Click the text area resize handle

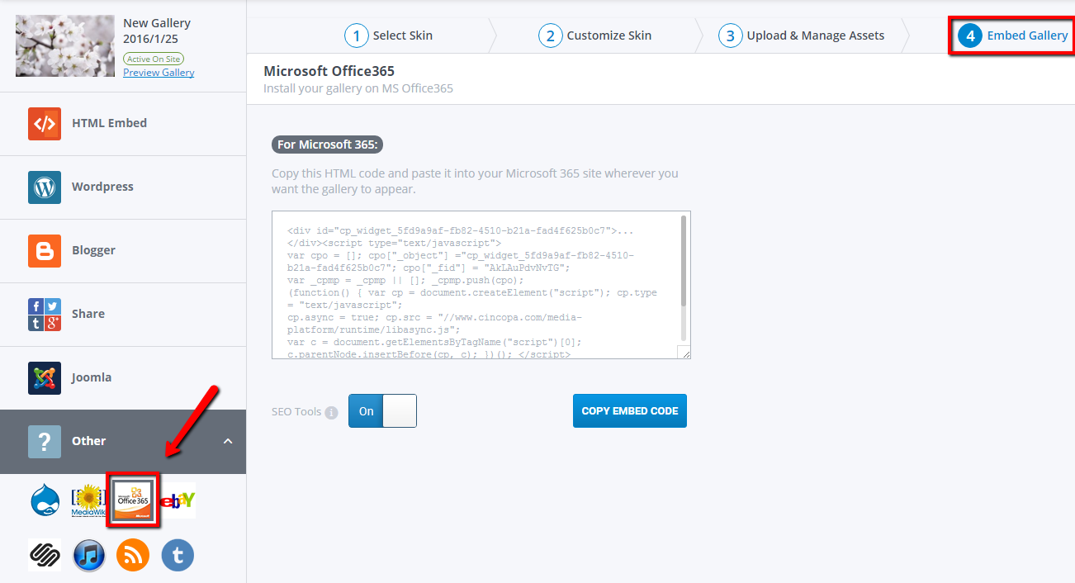click(684, 353)
